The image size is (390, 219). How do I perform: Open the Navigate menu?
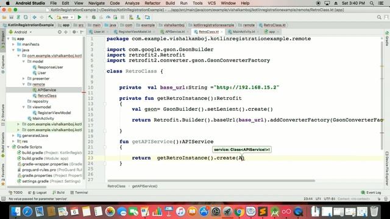click(x=96, y=3)
